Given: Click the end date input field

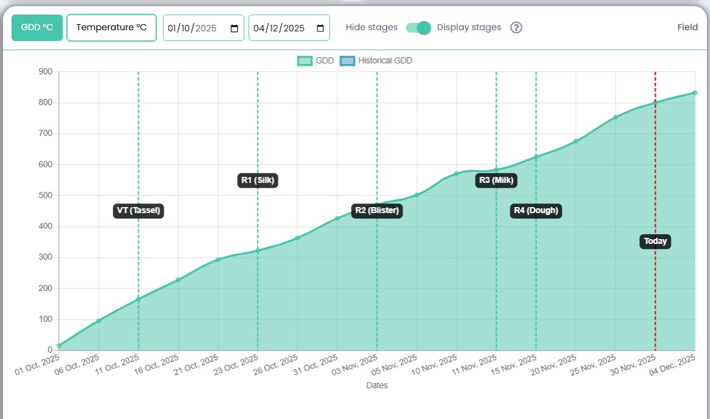Looking at the screenshot, I should pyautogui.click(x=280, y=28).
